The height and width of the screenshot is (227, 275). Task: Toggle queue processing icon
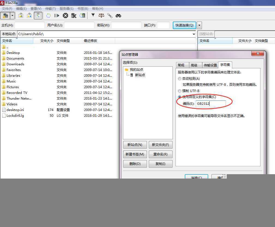tap(57, 16)
